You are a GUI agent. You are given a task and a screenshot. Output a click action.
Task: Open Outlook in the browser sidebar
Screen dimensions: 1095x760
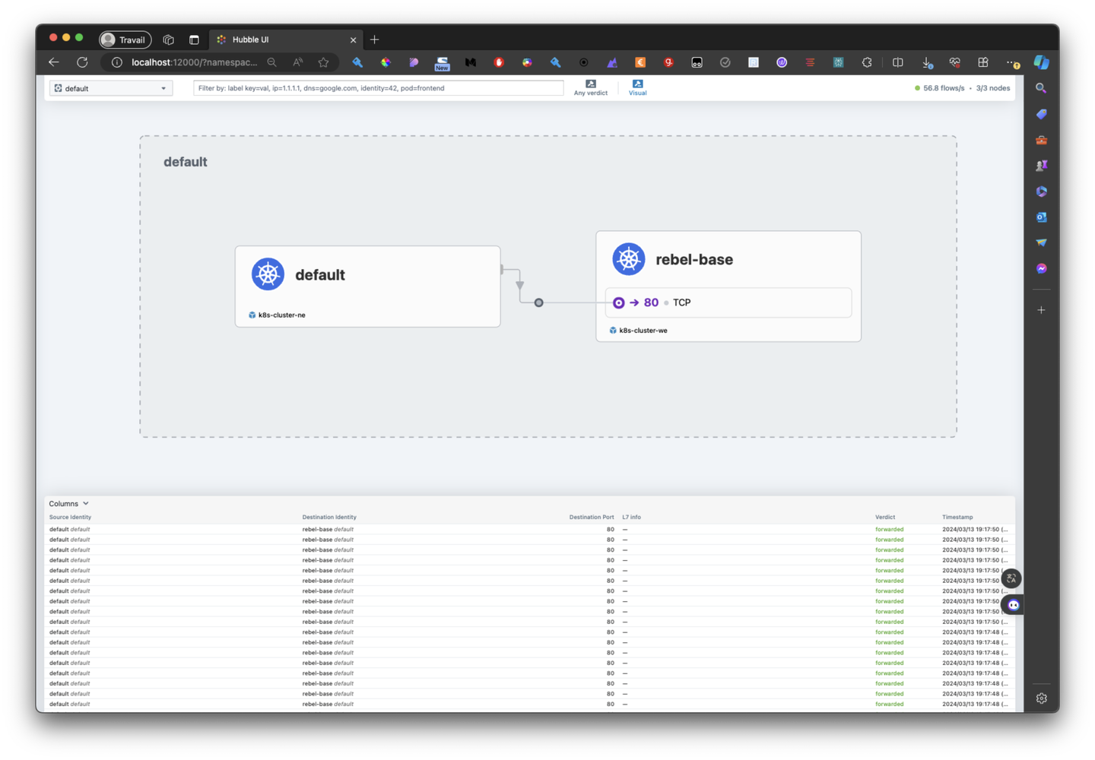point(1041,217)
